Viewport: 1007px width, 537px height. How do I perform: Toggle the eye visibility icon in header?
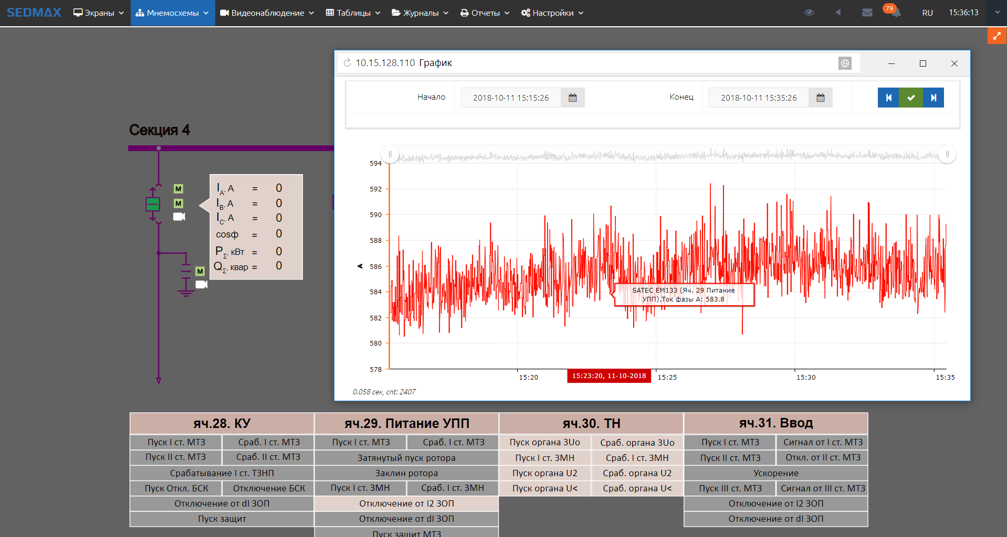tap(809, 13)
